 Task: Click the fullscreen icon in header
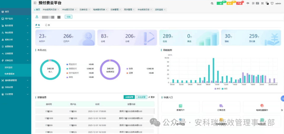[x=262, y=3]
